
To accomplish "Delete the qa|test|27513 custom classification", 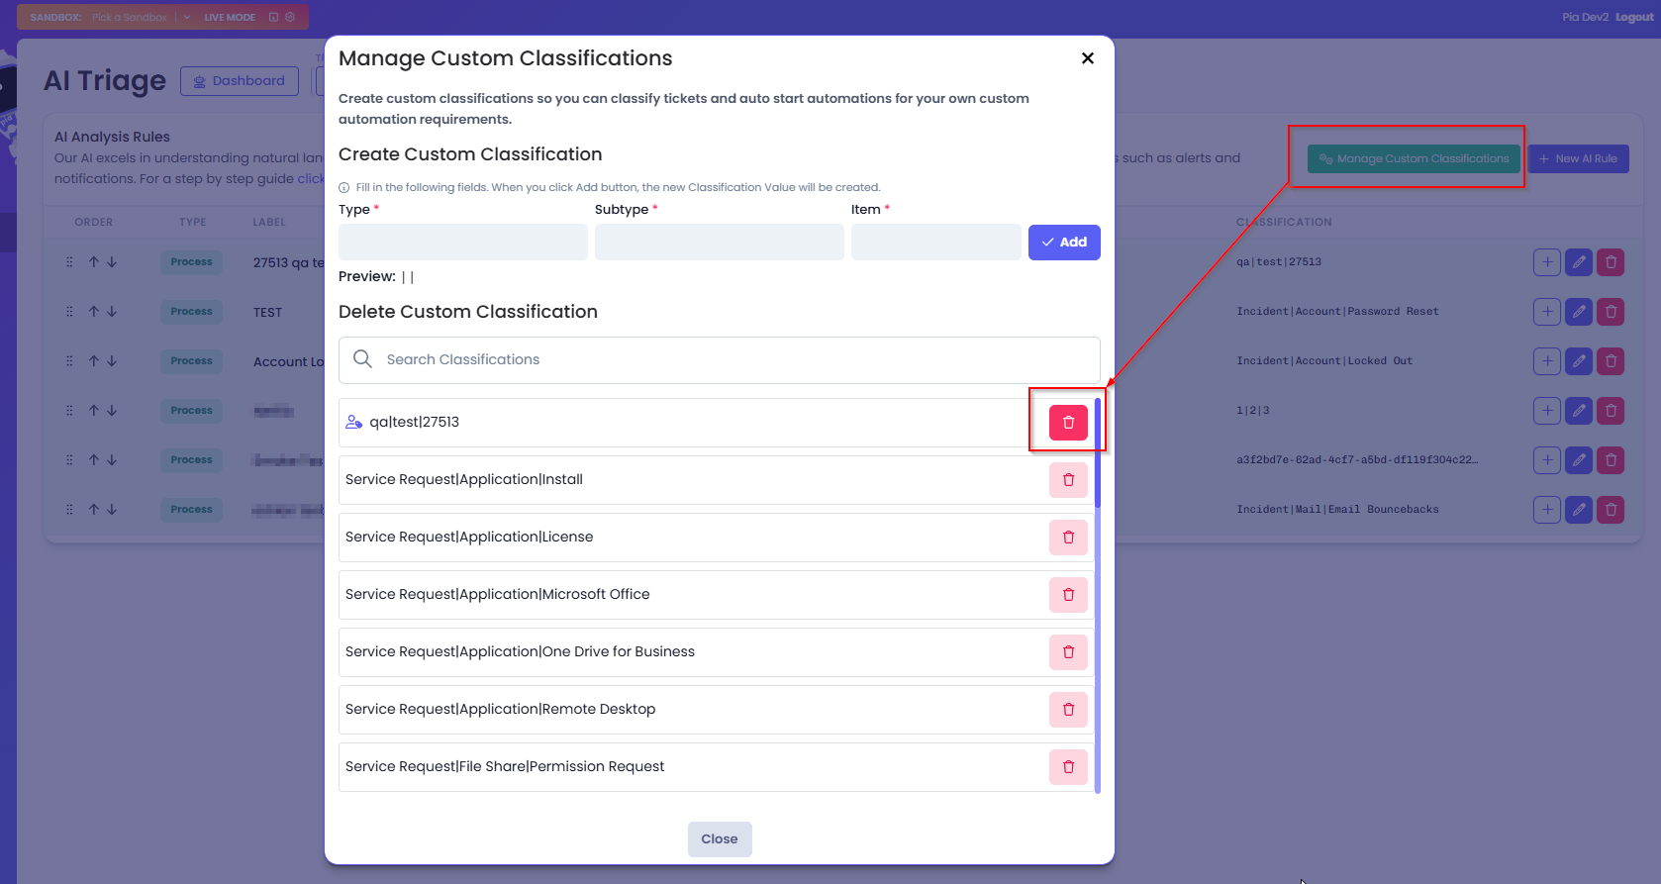I will click(x=1068, y=423).
